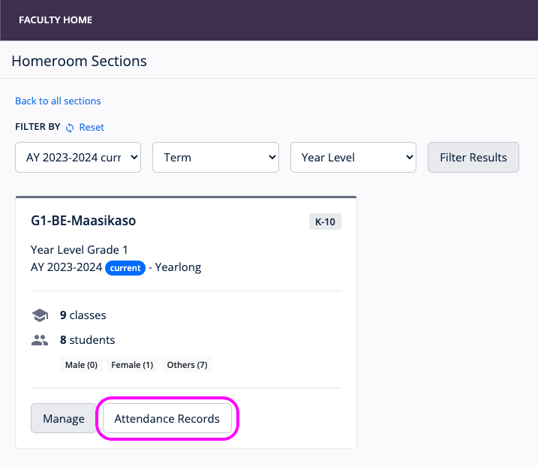Image resolution: width=538 pixels, height=467 pixels.
Task: Click the G1-BE-Maasikaso section title
Action: point(83,221)
